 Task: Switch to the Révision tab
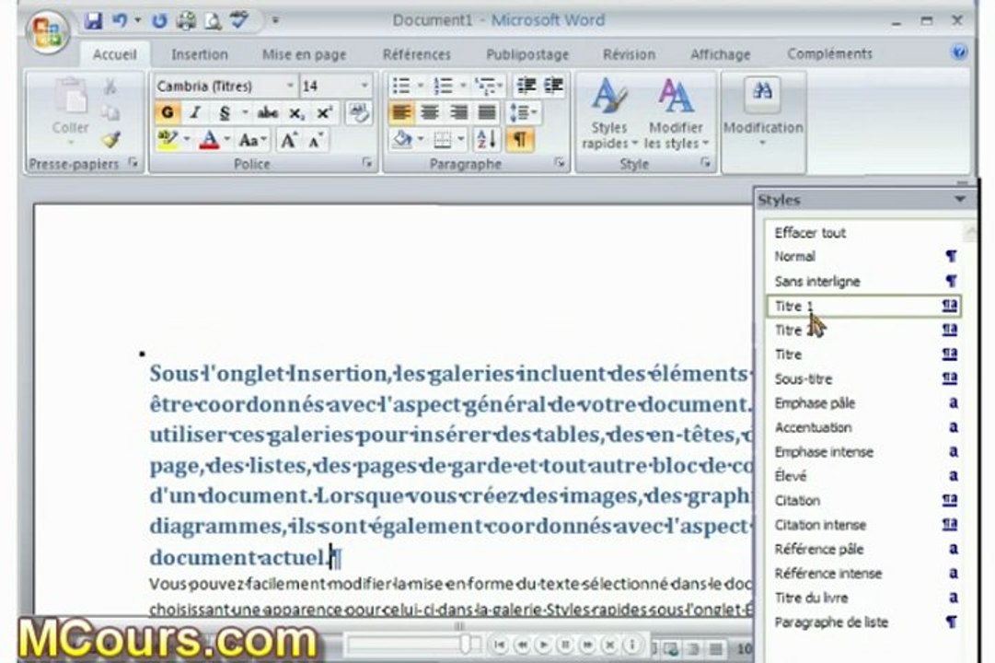(629, 54)
